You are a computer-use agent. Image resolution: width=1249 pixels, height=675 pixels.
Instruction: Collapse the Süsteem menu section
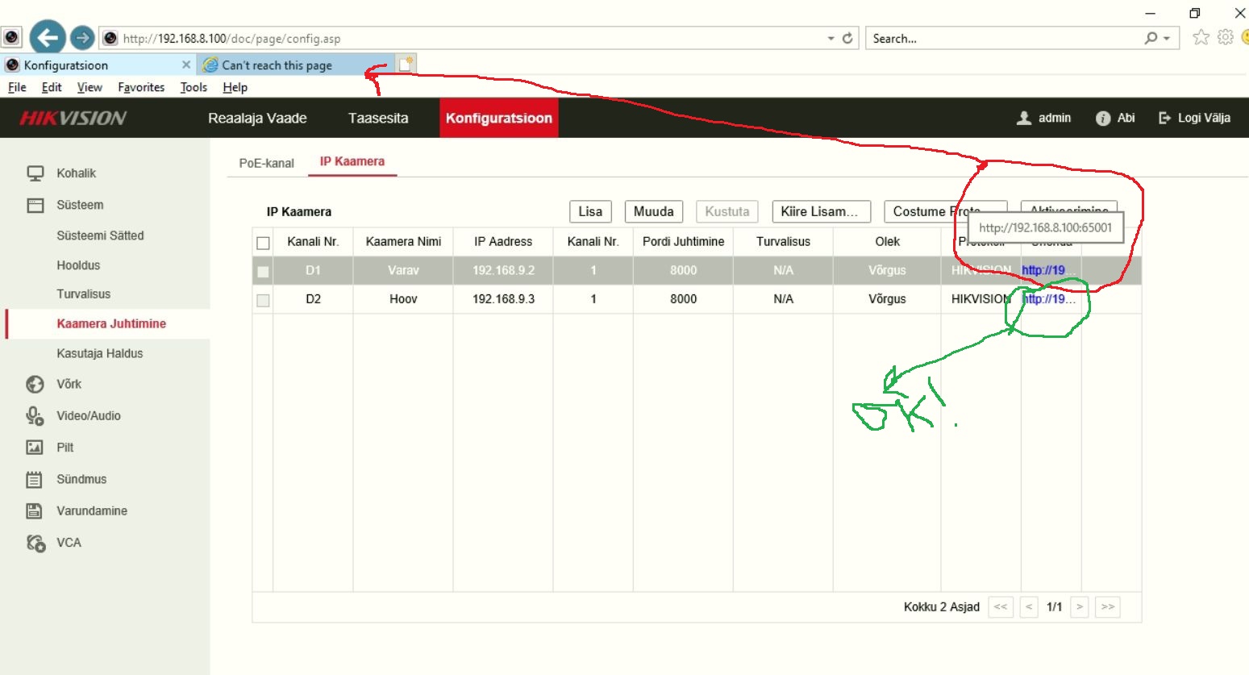[80, 205]
